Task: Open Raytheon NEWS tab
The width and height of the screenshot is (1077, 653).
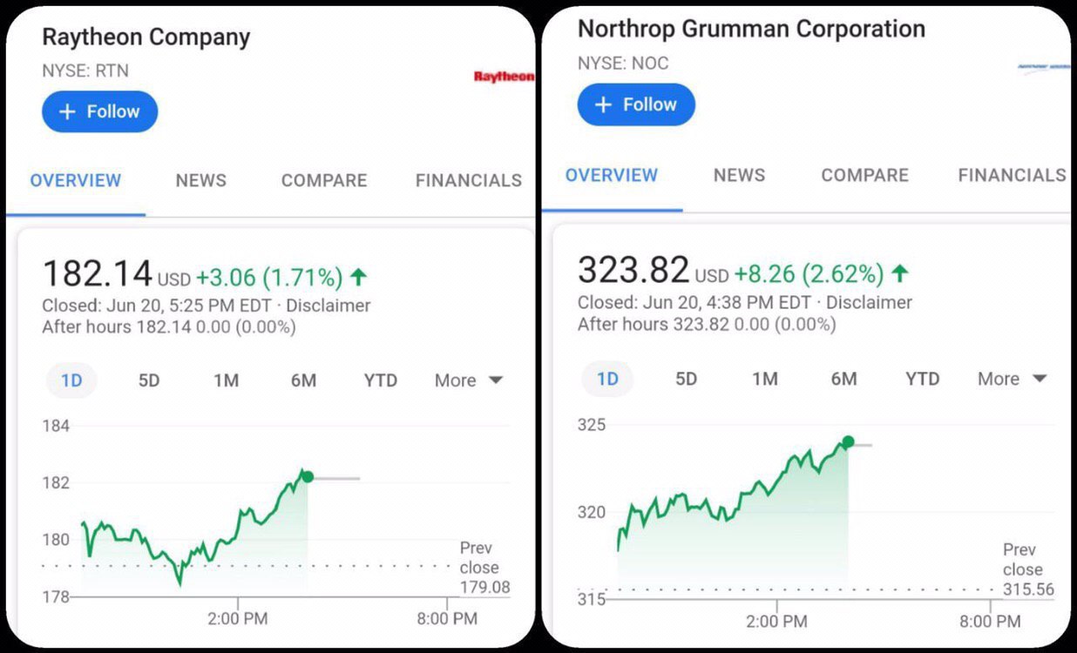Action: tap(200, 180)
